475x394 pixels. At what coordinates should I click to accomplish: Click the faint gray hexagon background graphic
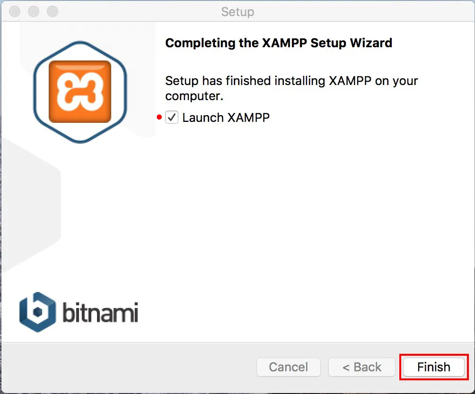click(x=30, y=206)
